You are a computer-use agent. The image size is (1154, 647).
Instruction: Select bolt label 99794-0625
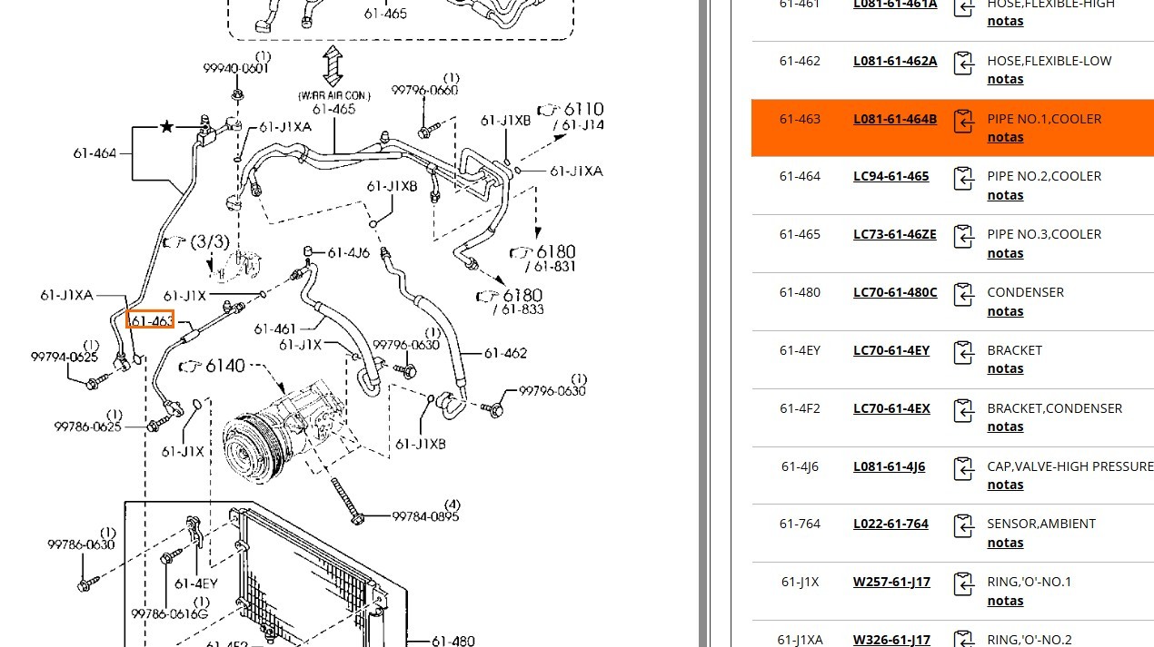point(65,358)
